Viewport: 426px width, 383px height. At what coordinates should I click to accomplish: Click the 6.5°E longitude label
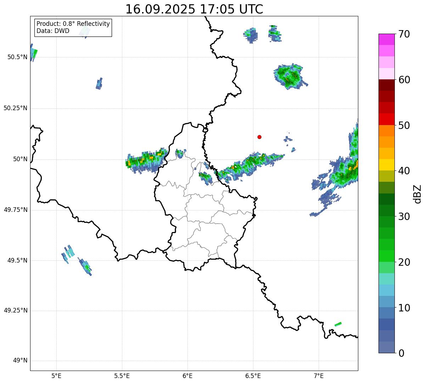pos(253,376)
